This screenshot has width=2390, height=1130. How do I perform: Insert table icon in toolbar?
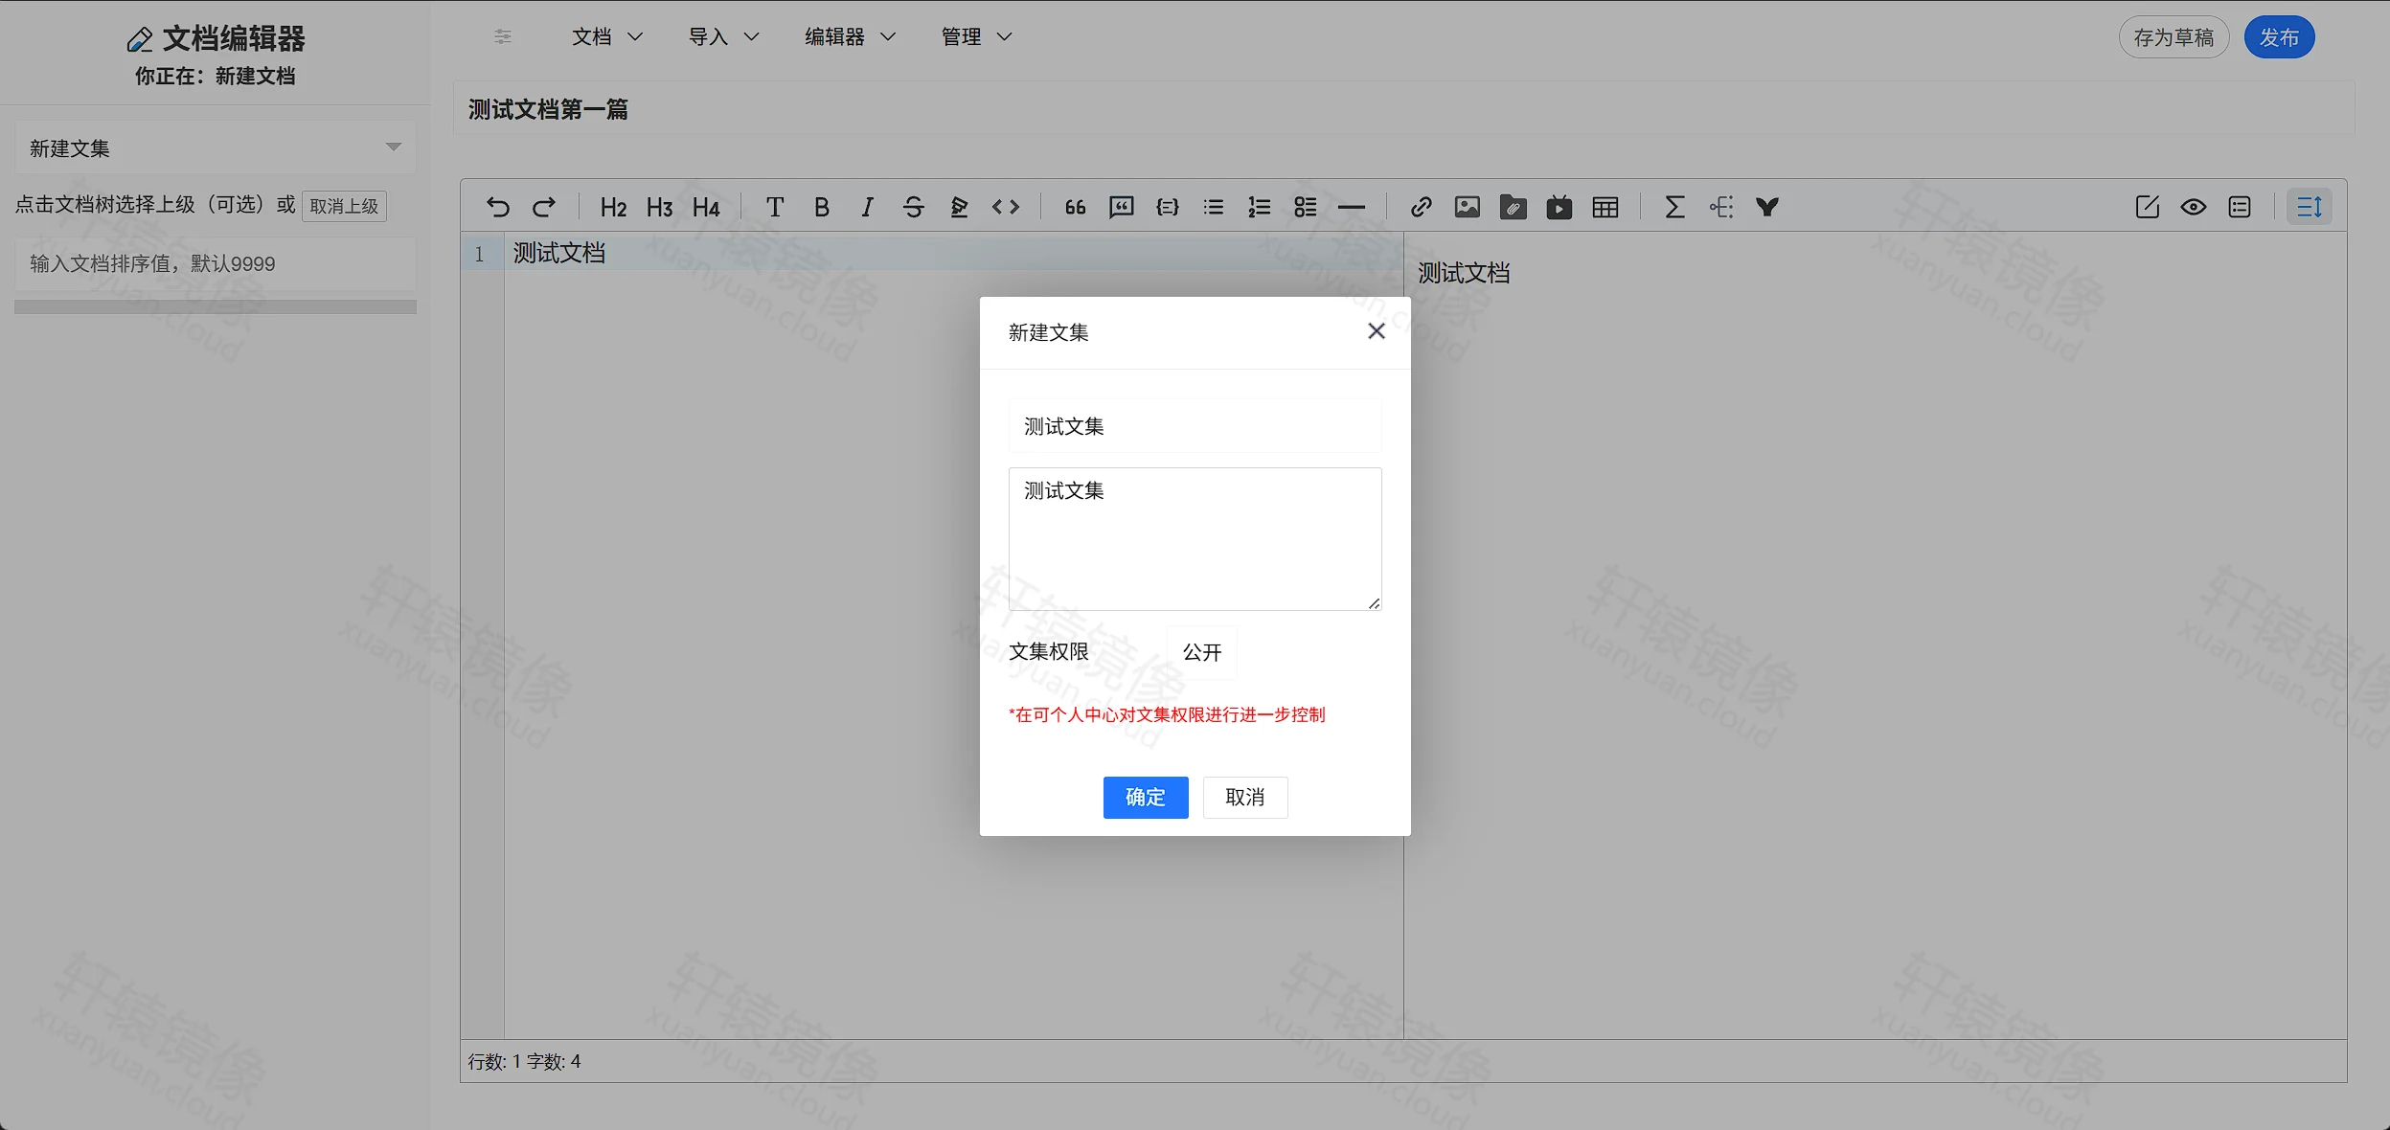click(x=1605, y=207)
